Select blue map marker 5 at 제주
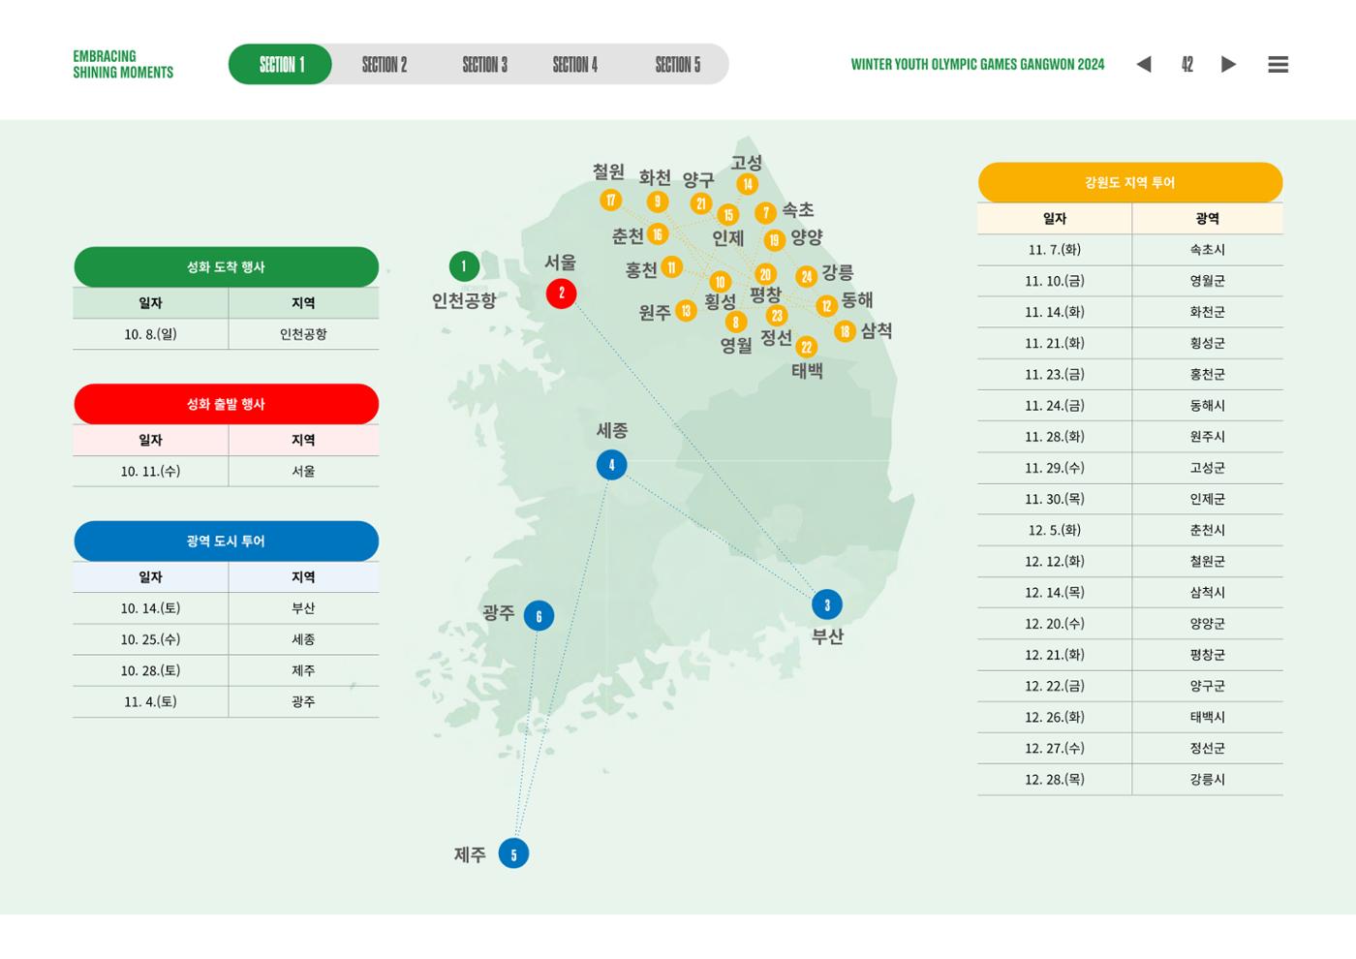The image size is (1356, 959). click(x=513, y=853)
